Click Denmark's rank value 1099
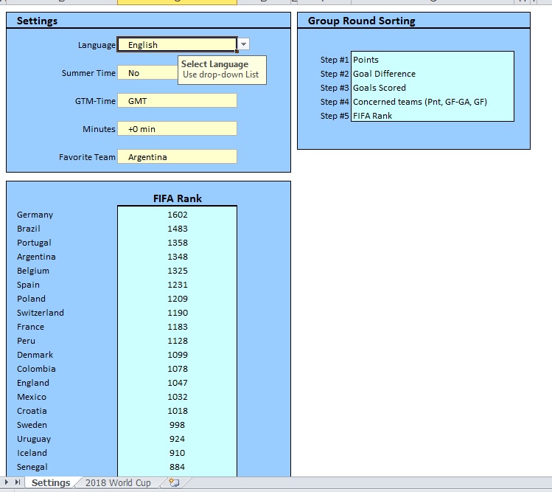Screen dimensions: 552x492 click(177, 355)
